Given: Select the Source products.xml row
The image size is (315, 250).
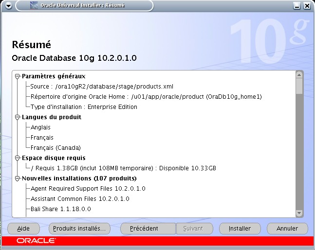Looking at the screenshot, I should [102, 87].
